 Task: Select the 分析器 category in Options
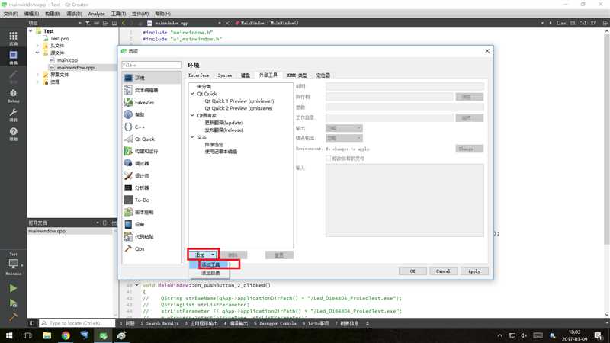(151, 188)
